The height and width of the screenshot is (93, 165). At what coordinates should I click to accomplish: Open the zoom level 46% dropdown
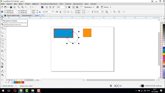click(66, 7)
